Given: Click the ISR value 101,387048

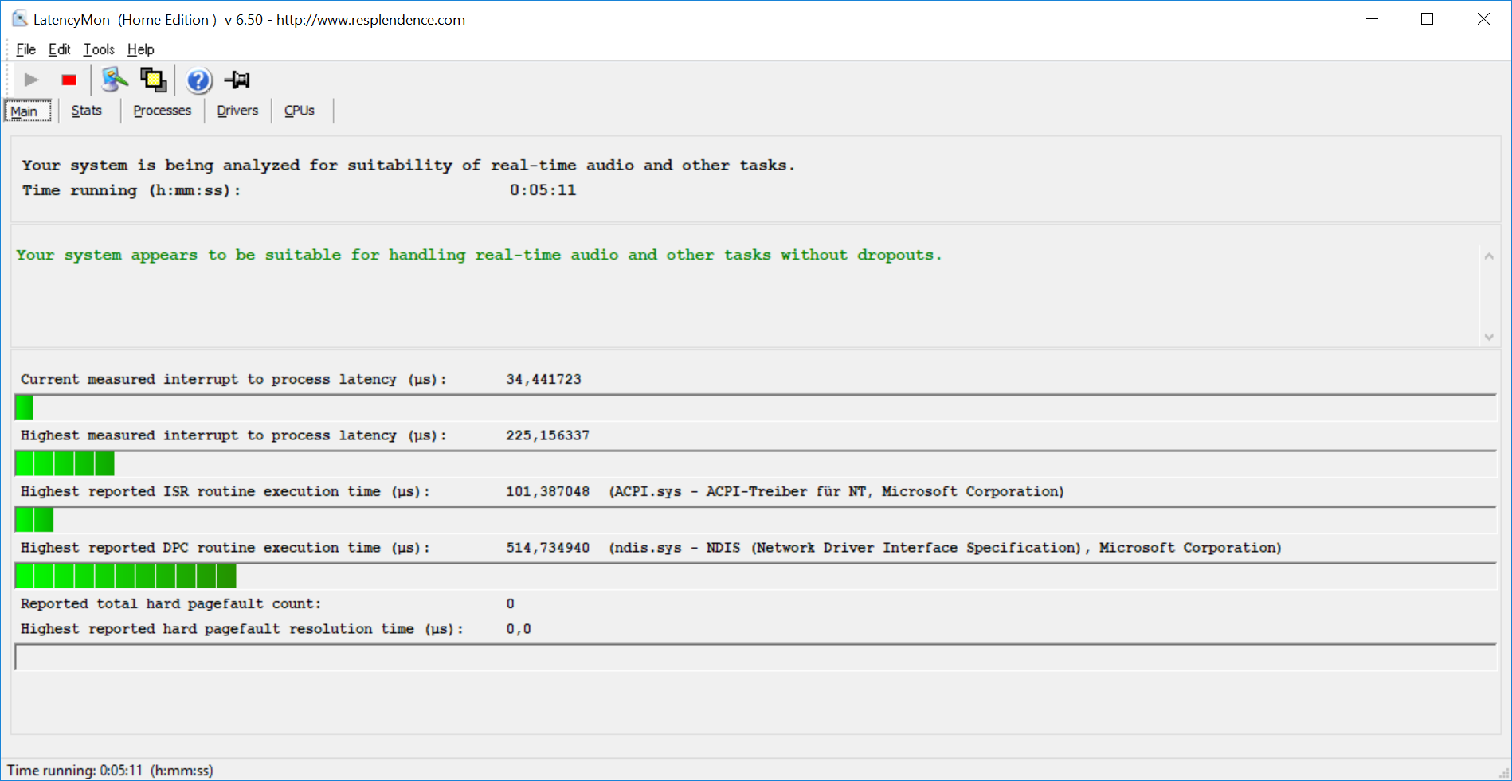Looking at the screenshot, I should point(547,492).
